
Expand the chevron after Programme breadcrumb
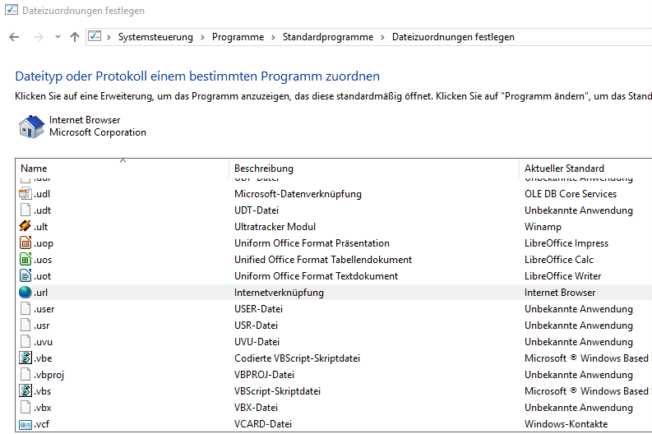[x=273, y=37]
